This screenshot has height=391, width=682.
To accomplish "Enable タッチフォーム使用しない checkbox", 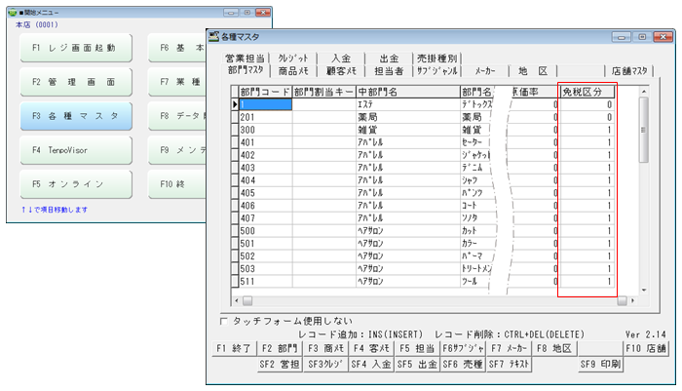I will (225, 319).
